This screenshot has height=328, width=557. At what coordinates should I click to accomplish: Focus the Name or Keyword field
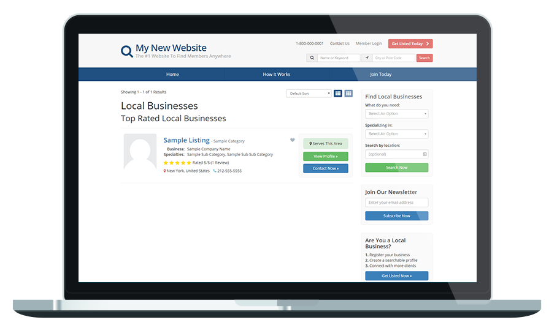pos(339,58)
